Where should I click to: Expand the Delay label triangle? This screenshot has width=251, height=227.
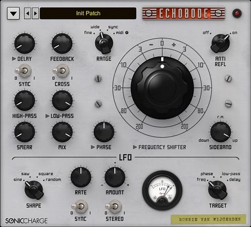pos(14,59)
